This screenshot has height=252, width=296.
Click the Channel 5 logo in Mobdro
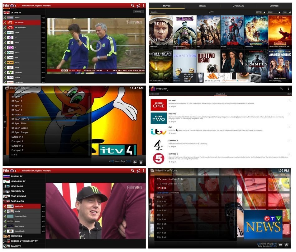pyautogui.click(x=159, y=158)
